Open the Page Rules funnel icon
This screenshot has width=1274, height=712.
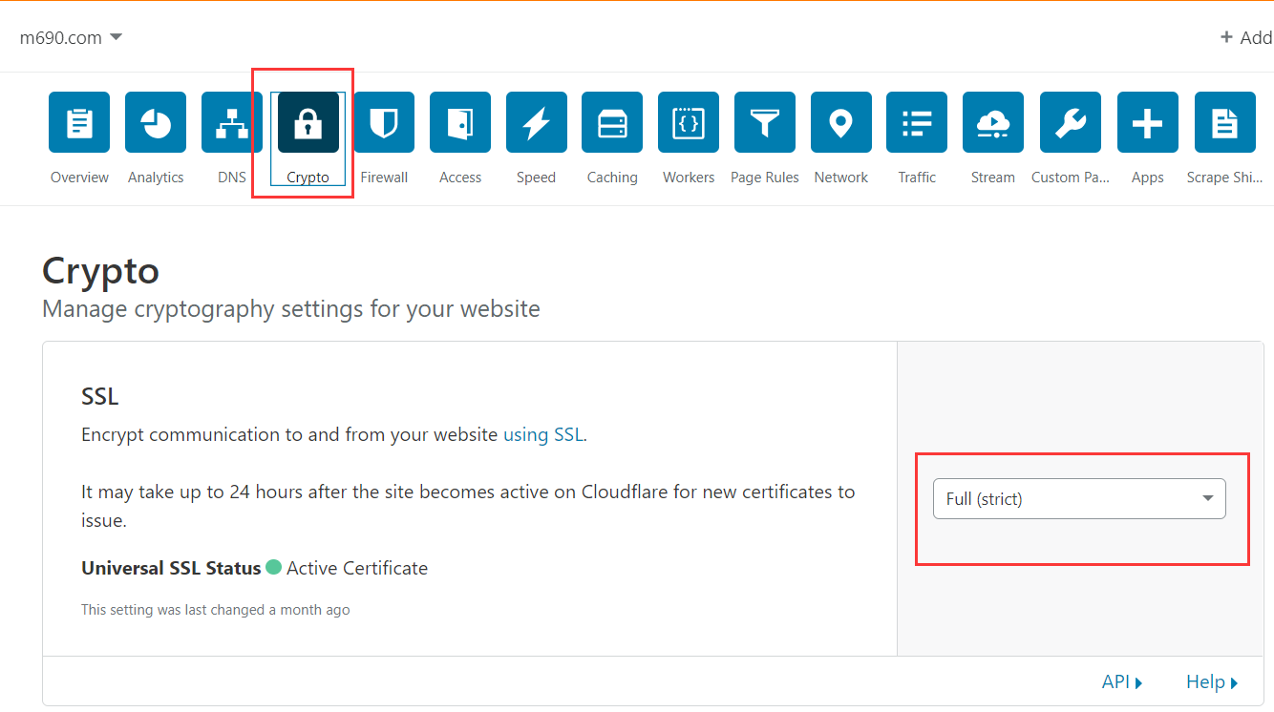[x=765, y=122]
